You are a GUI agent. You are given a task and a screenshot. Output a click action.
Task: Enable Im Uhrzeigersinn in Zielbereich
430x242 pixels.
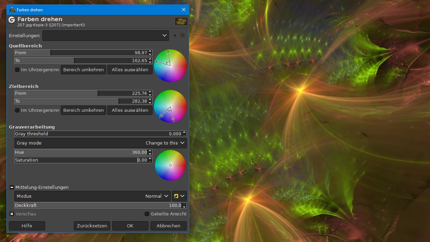coord(17,110)
